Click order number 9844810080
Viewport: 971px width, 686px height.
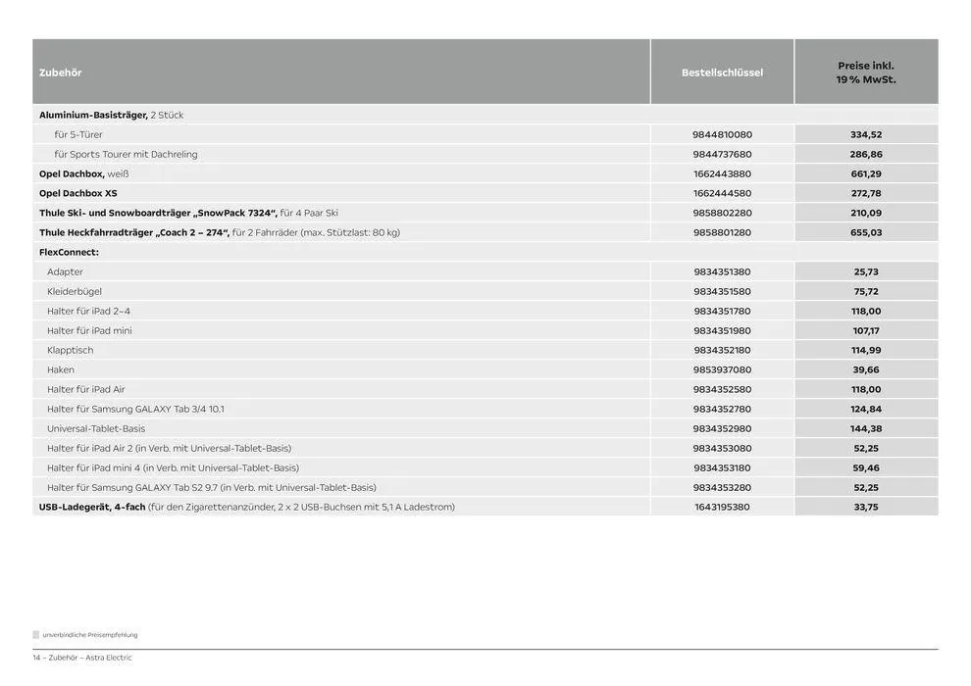coord(722,134)
